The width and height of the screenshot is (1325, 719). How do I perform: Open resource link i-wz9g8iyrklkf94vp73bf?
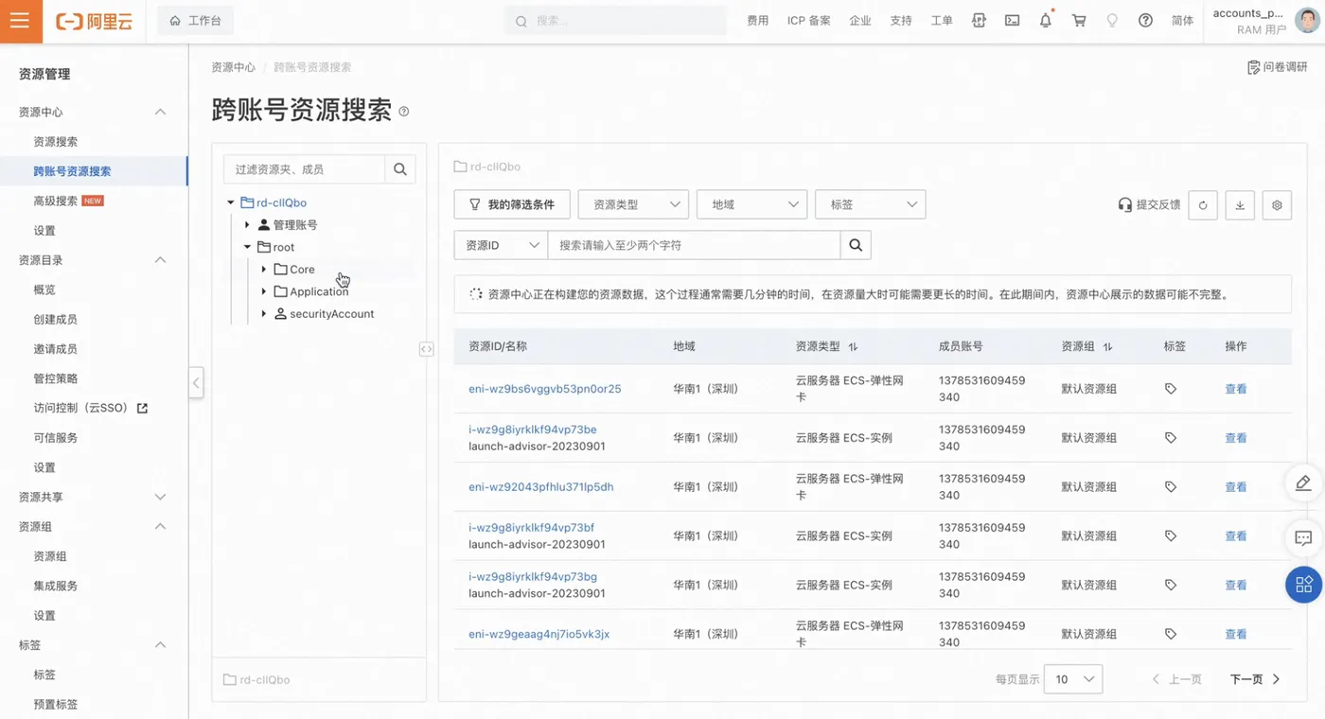[532, 528]
